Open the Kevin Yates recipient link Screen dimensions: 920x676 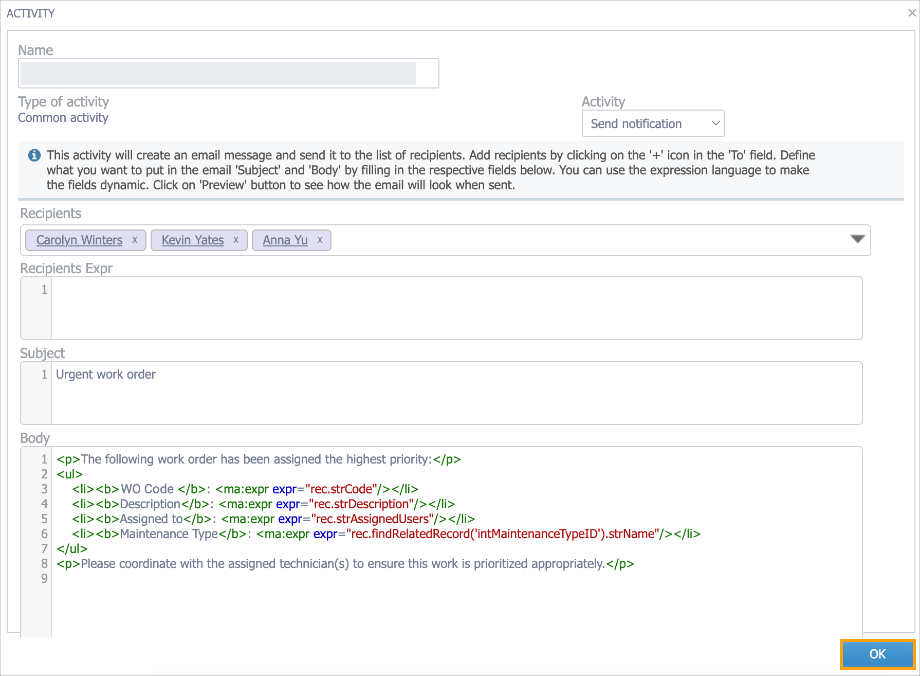193,240
